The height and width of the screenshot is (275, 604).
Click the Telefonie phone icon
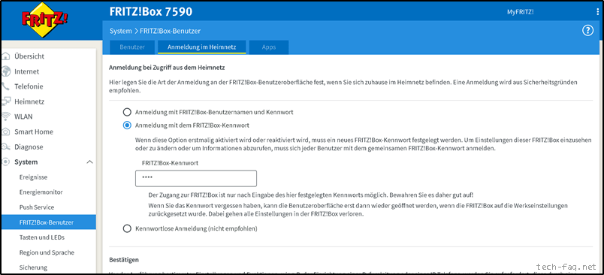point(5,86)
